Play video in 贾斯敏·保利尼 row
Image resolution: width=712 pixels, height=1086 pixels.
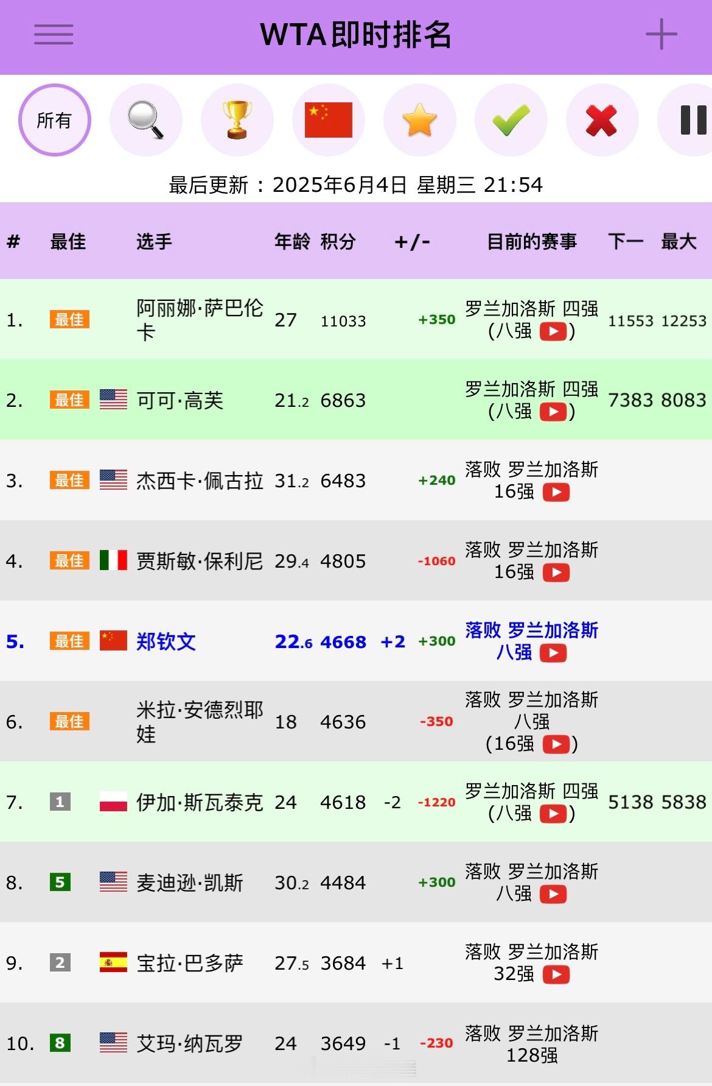point(556,573)
